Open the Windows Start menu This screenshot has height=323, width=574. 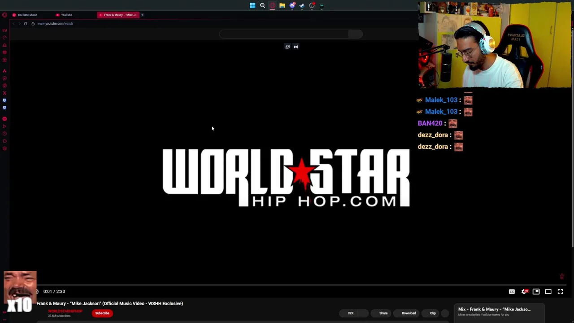[252, 6]
